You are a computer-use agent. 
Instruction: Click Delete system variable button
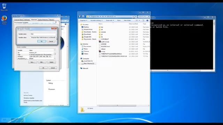pos(52,62)
